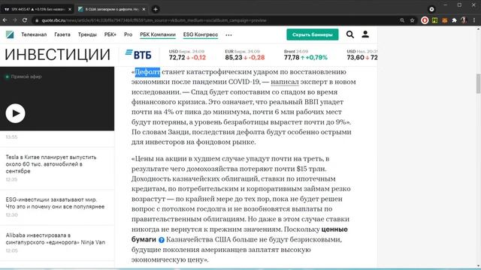This screenshot has height=270, width=481.
Task: Click the lock icon in address bar
Action: tap(37, 20)
